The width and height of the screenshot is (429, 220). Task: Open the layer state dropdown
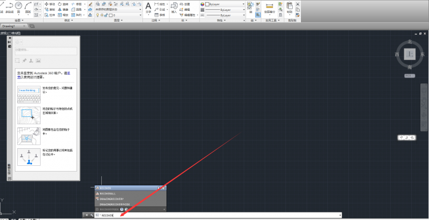(x=118, y=10)
